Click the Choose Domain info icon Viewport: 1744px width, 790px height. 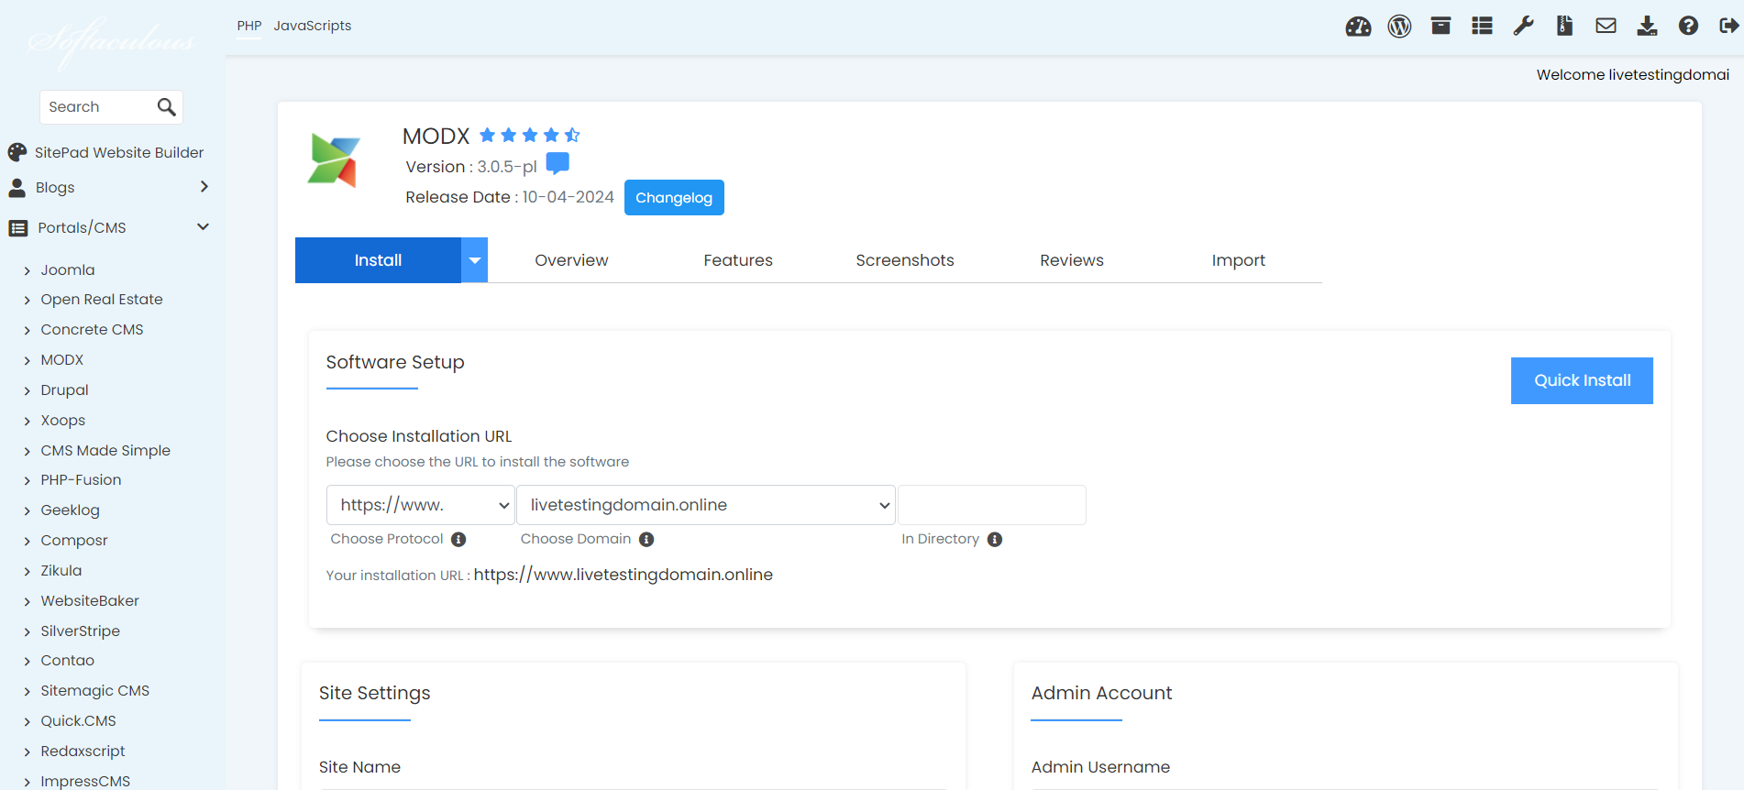tap(646, 540)
